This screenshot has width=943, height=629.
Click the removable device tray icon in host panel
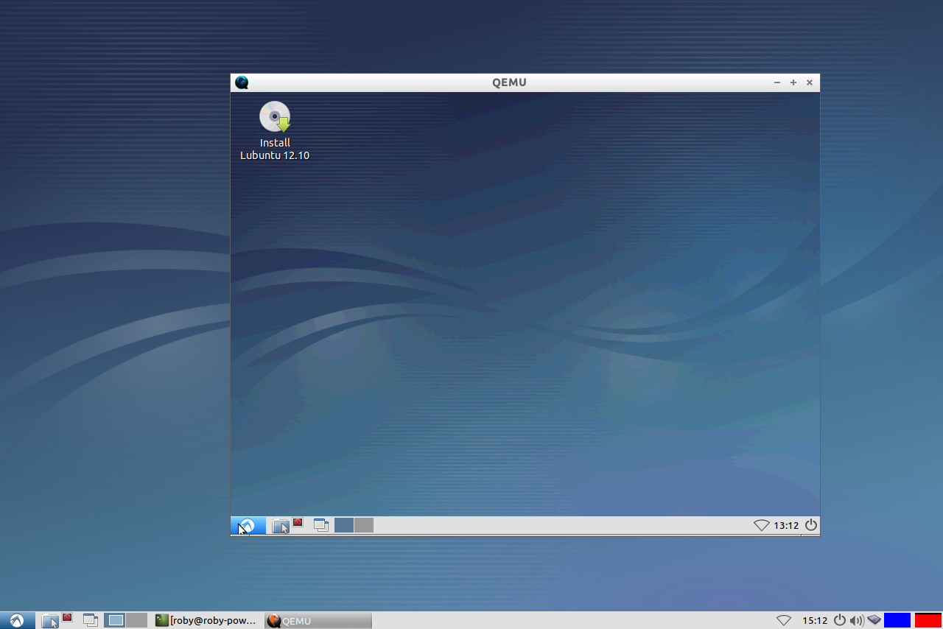874,620
